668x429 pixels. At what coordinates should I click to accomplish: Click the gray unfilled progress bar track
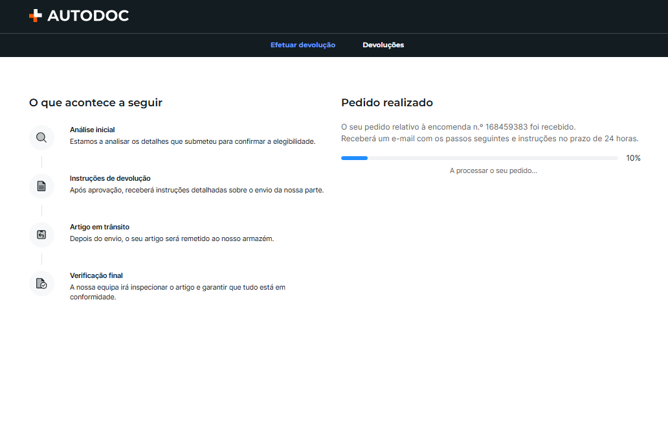(493, 158)
